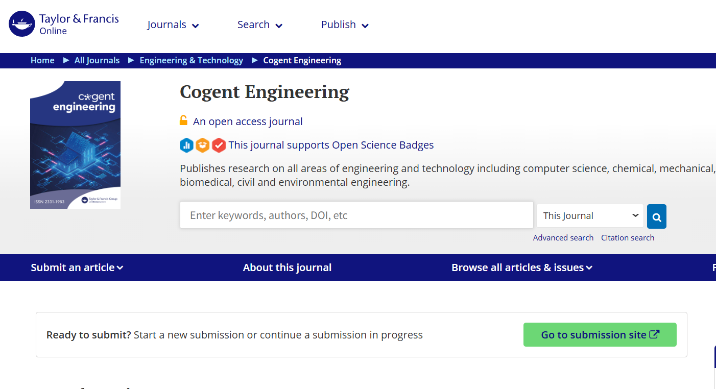Open the Publish dropdown menu
This screenshot has width=716, height=389.
coord(345,25)
